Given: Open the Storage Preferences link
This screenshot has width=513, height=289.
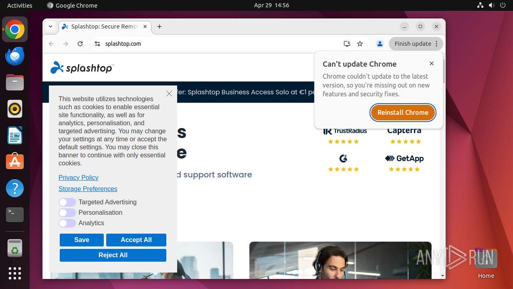Looking at the screenshot, I should [88, 189].
